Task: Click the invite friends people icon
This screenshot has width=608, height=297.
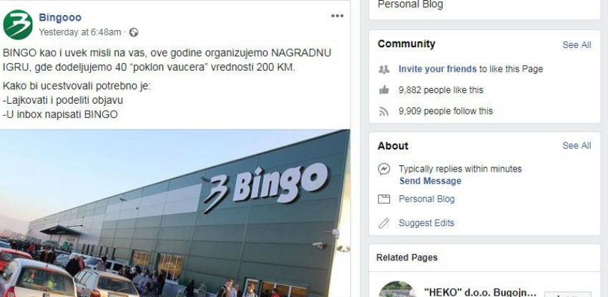Action: click(x=383, y=69)
